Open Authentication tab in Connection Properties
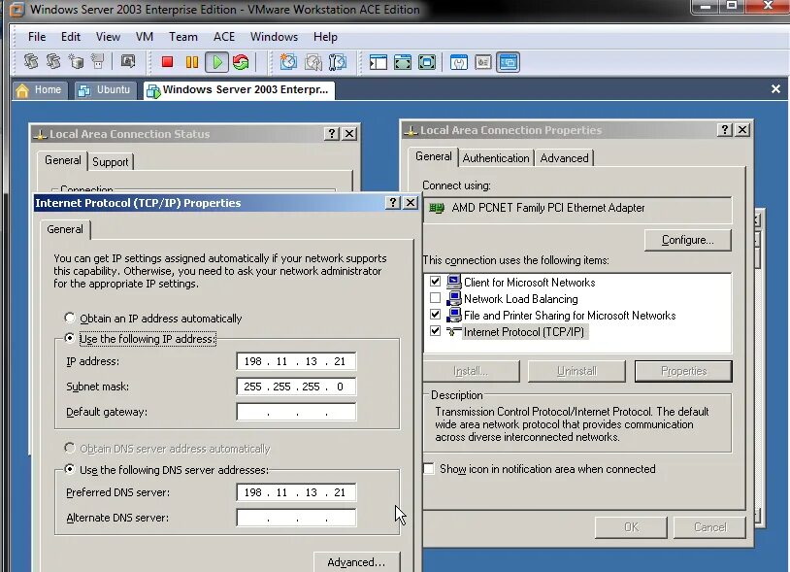The image size is (790, 572). click(x=496, y=158)
